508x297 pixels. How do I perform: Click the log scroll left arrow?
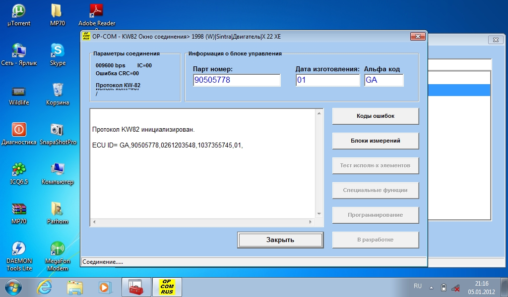click(x=94, y=222)
